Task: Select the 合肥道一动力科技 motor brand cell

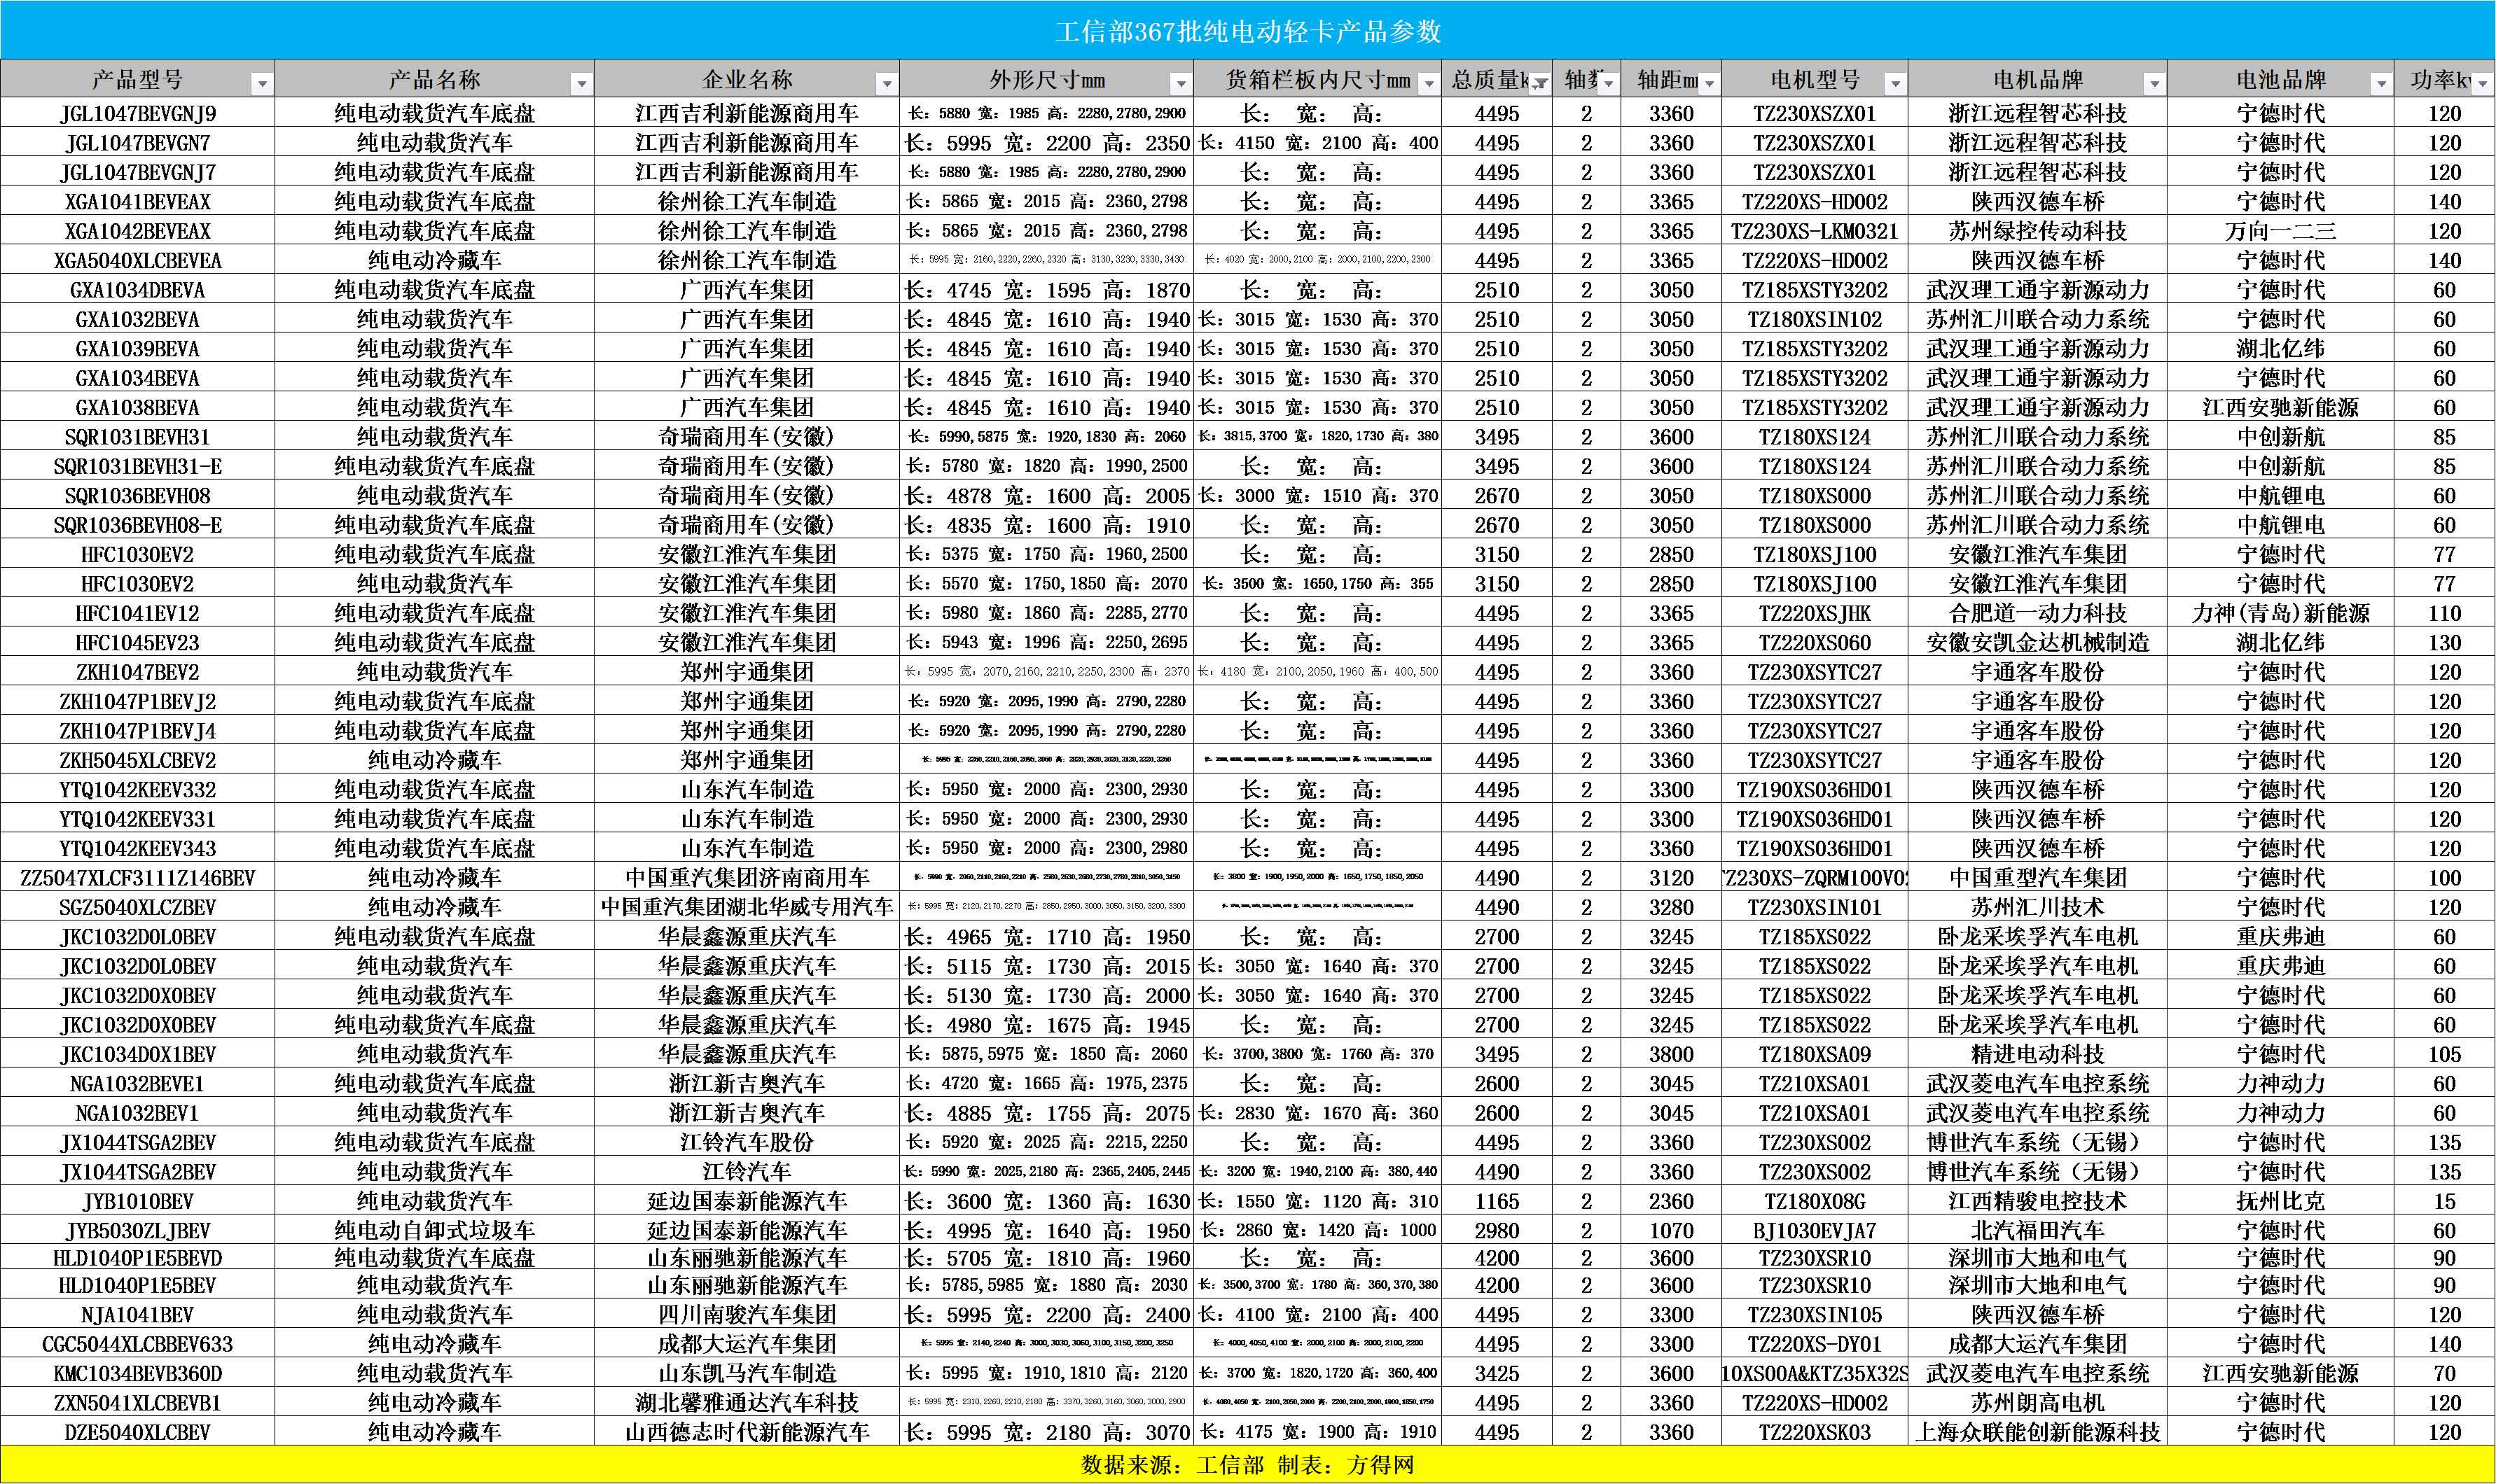Action: click(x=2038, y=613)
